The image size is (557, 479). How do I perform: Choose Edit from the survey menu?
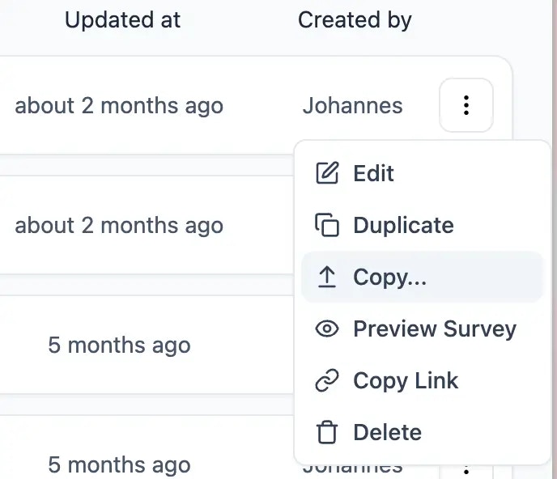point(423,173)
